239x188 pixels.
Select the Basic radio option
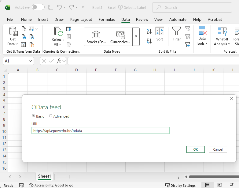pos(33,116)
